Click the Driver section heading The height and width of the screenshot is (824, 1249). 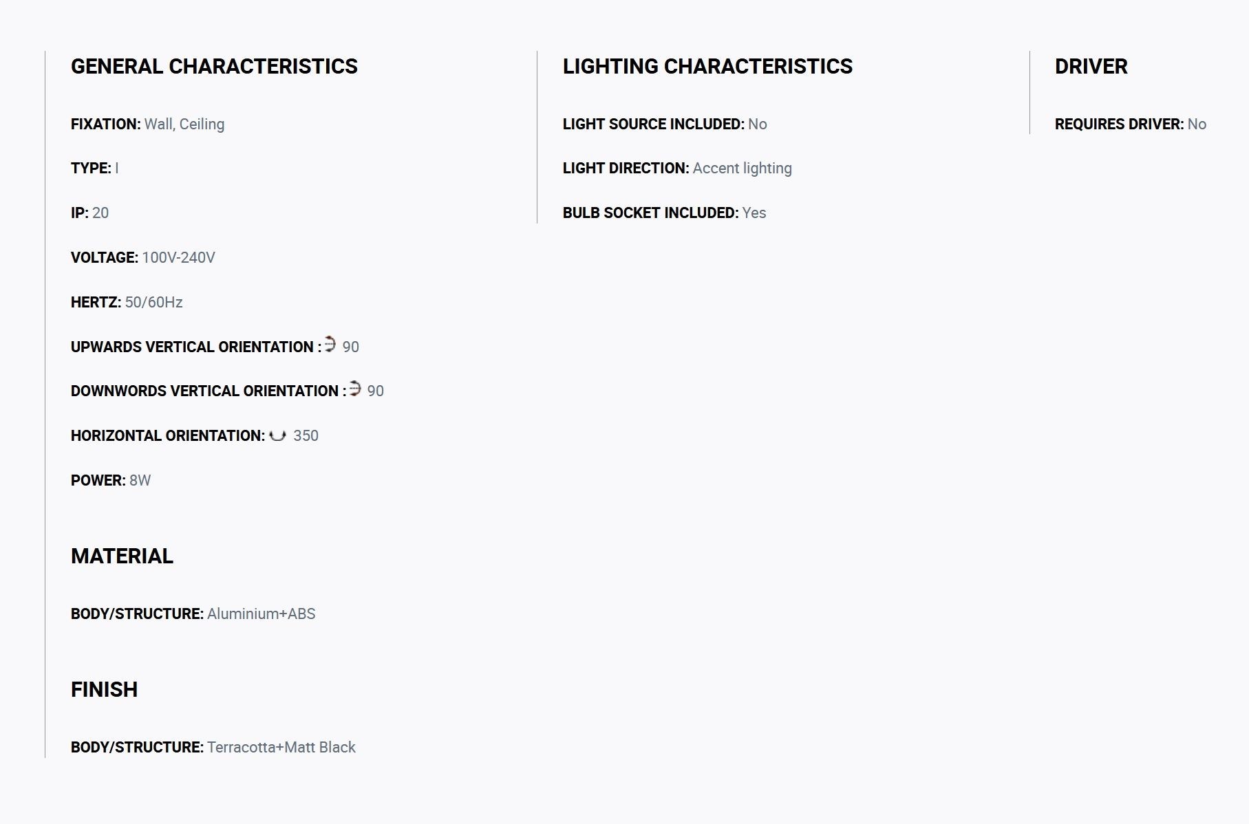pyautogui.click(x=1091, y=66)
